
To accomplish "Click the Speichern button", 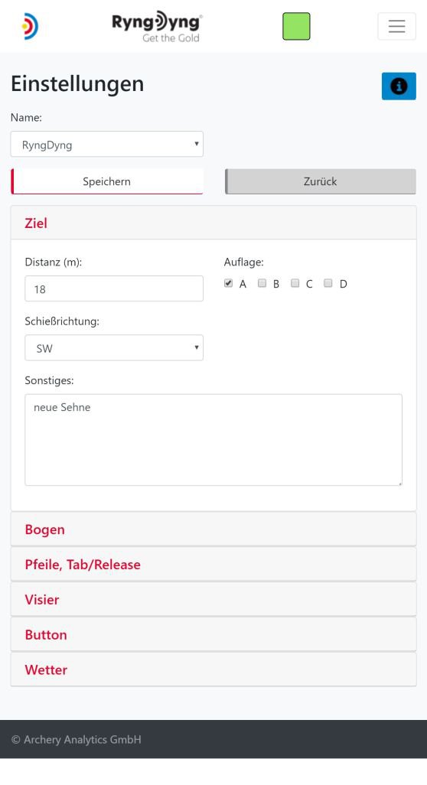I will 106,181.
